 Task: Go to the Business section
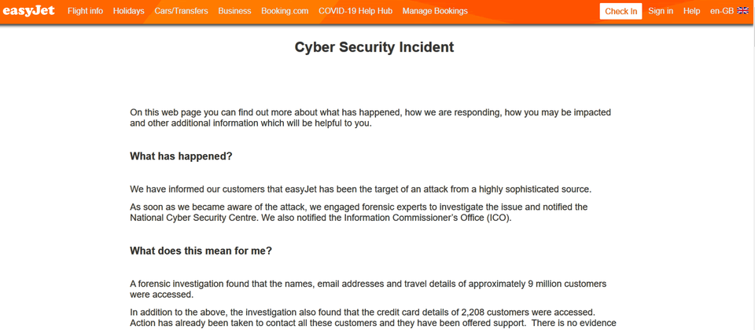click(234, 11)
